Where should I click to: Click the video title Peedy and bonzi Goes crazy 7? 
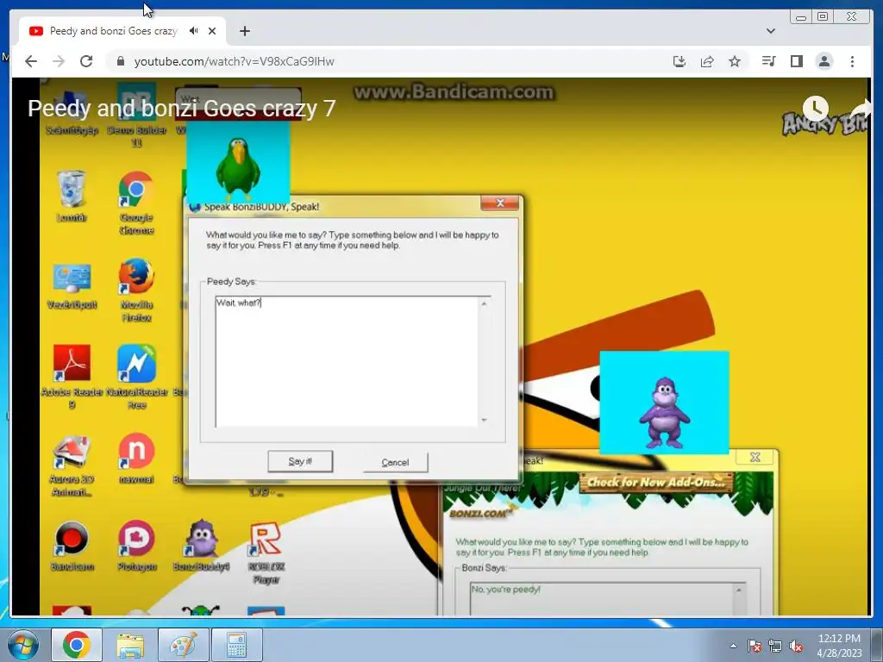pos(181,108)
